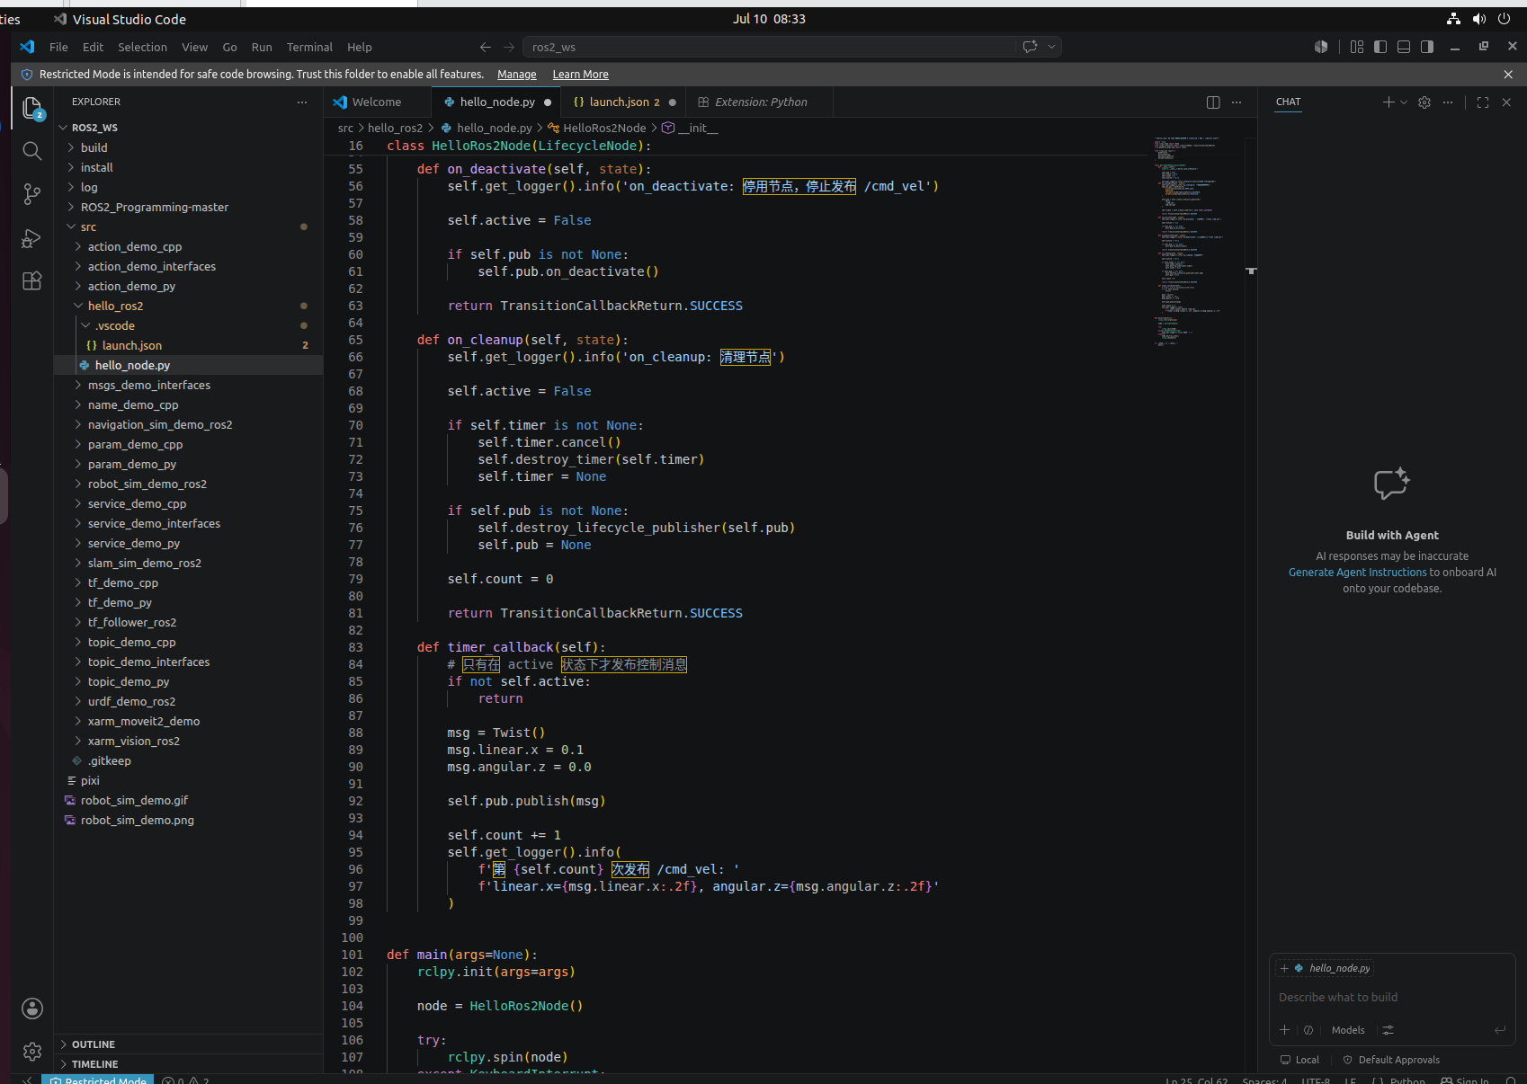1527x1084 pixels.
Task: Toggle the primary side bar
Action: 1380,47
